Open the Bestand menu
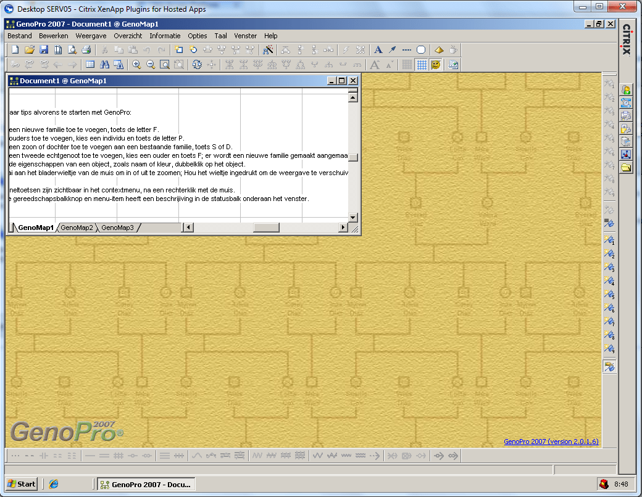 pyautogui.click(x=20, y=36)
